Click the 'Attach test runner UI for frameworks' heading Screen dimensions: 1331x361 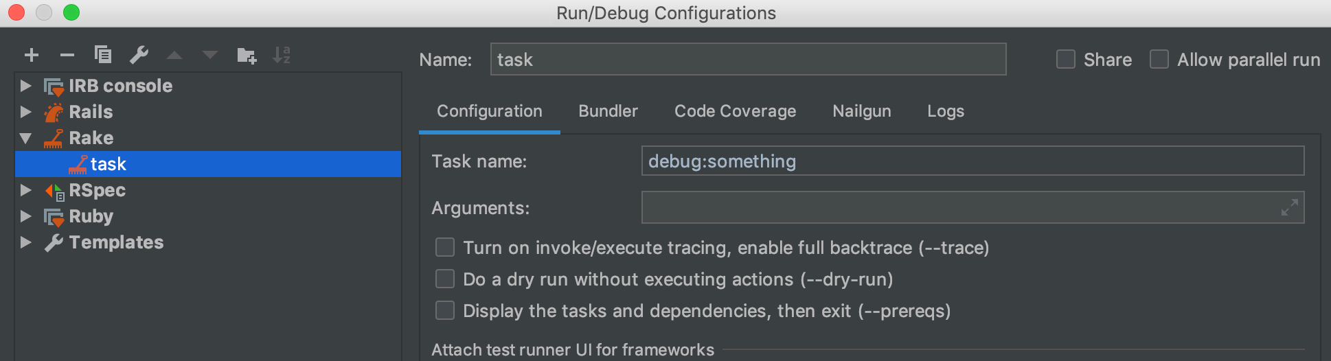click(573, 350)
